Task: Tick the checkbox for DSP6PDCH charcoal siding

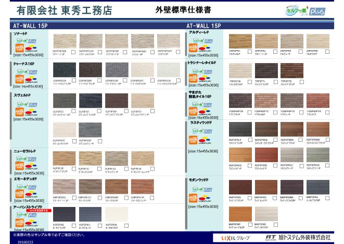Action: 74,80
